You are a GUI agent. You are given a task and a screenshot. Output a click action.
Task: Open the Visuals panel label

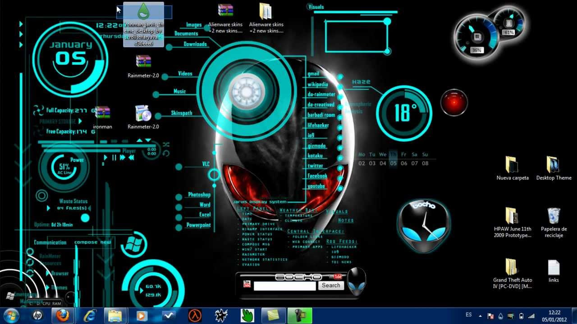point(316,7)
